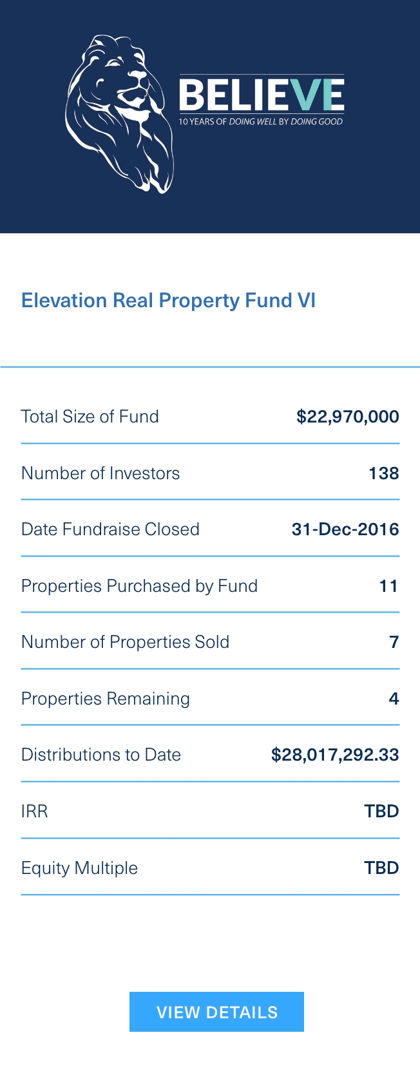This screenshot has width=420, height=1073.
Task: Select the Total Size of Fund label
Action: [x=90, y=417]
